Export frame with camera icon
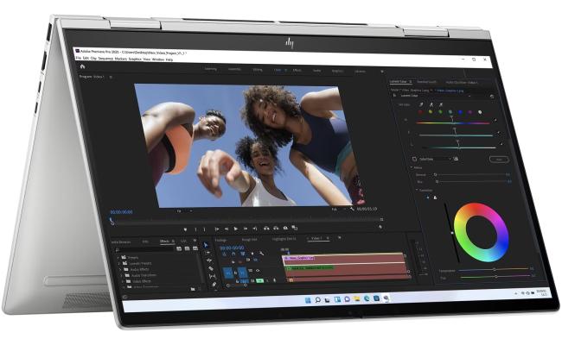Image resolution: width=562 pixels, height=345 pixels. click(x=285, y=228)
